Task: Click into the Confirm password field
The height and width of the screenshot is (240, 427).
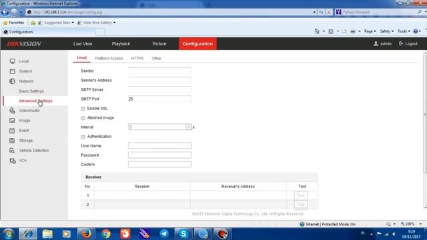Action: [x=159, y=165]
